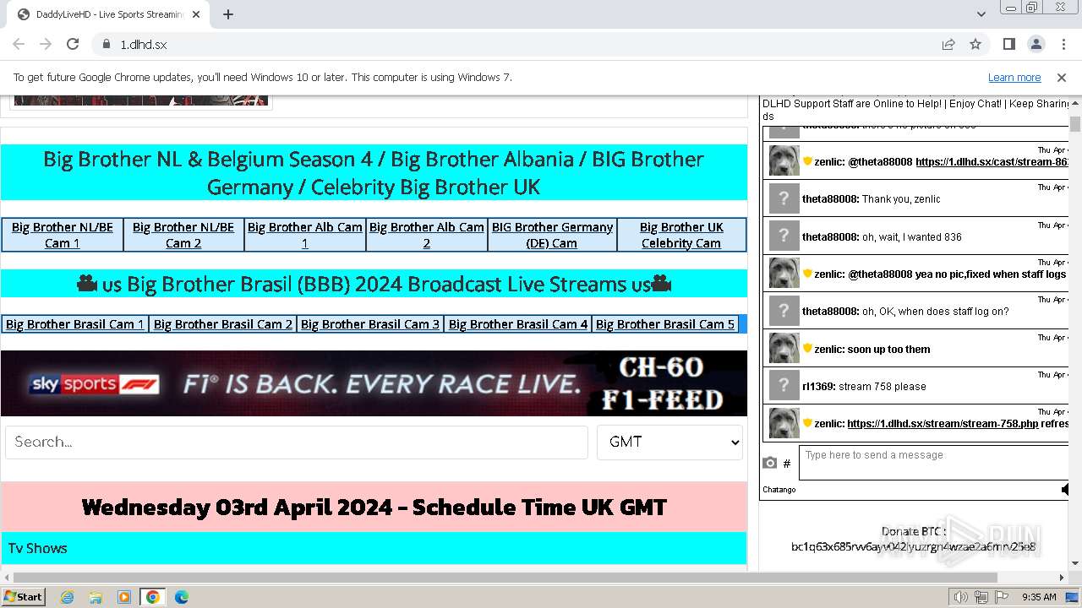The height and width of the screenshot is (608, 1082).
Task: Click zenlic's avatar on 'soon up too them'
Action: coord(784,348)
